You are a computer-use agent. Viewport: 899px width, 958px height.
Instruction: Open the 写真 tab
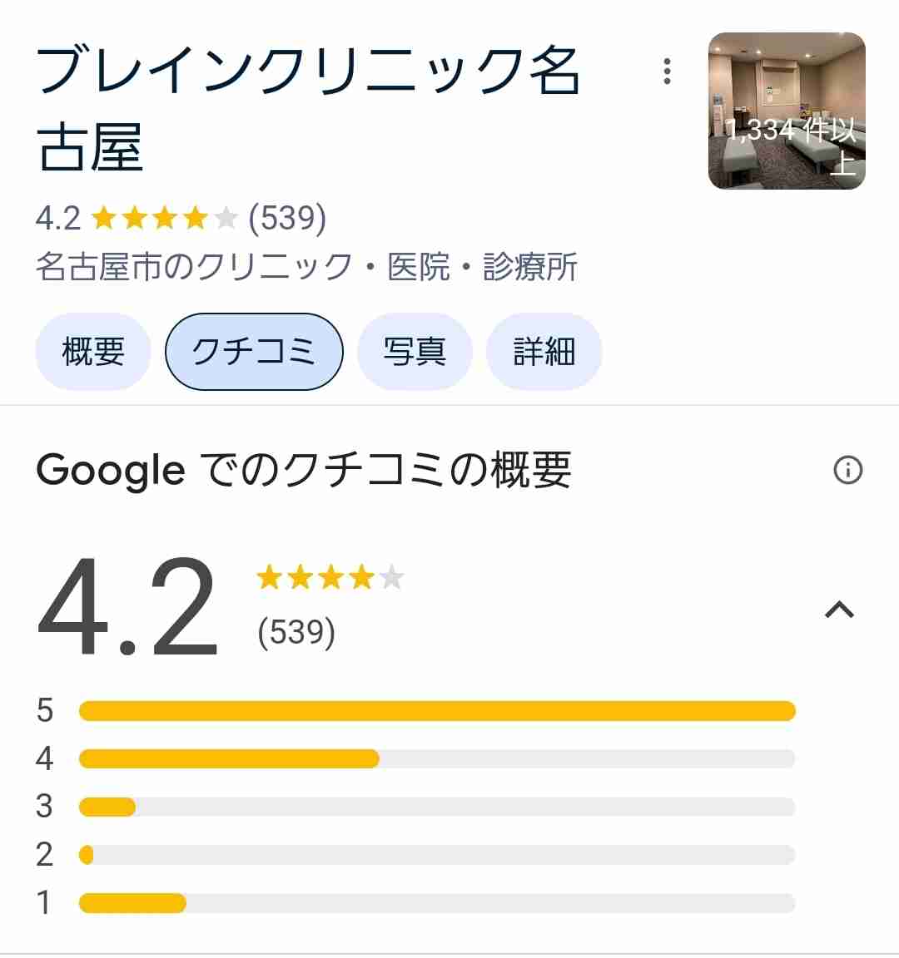pyautogui.click(x=415, y=351)
